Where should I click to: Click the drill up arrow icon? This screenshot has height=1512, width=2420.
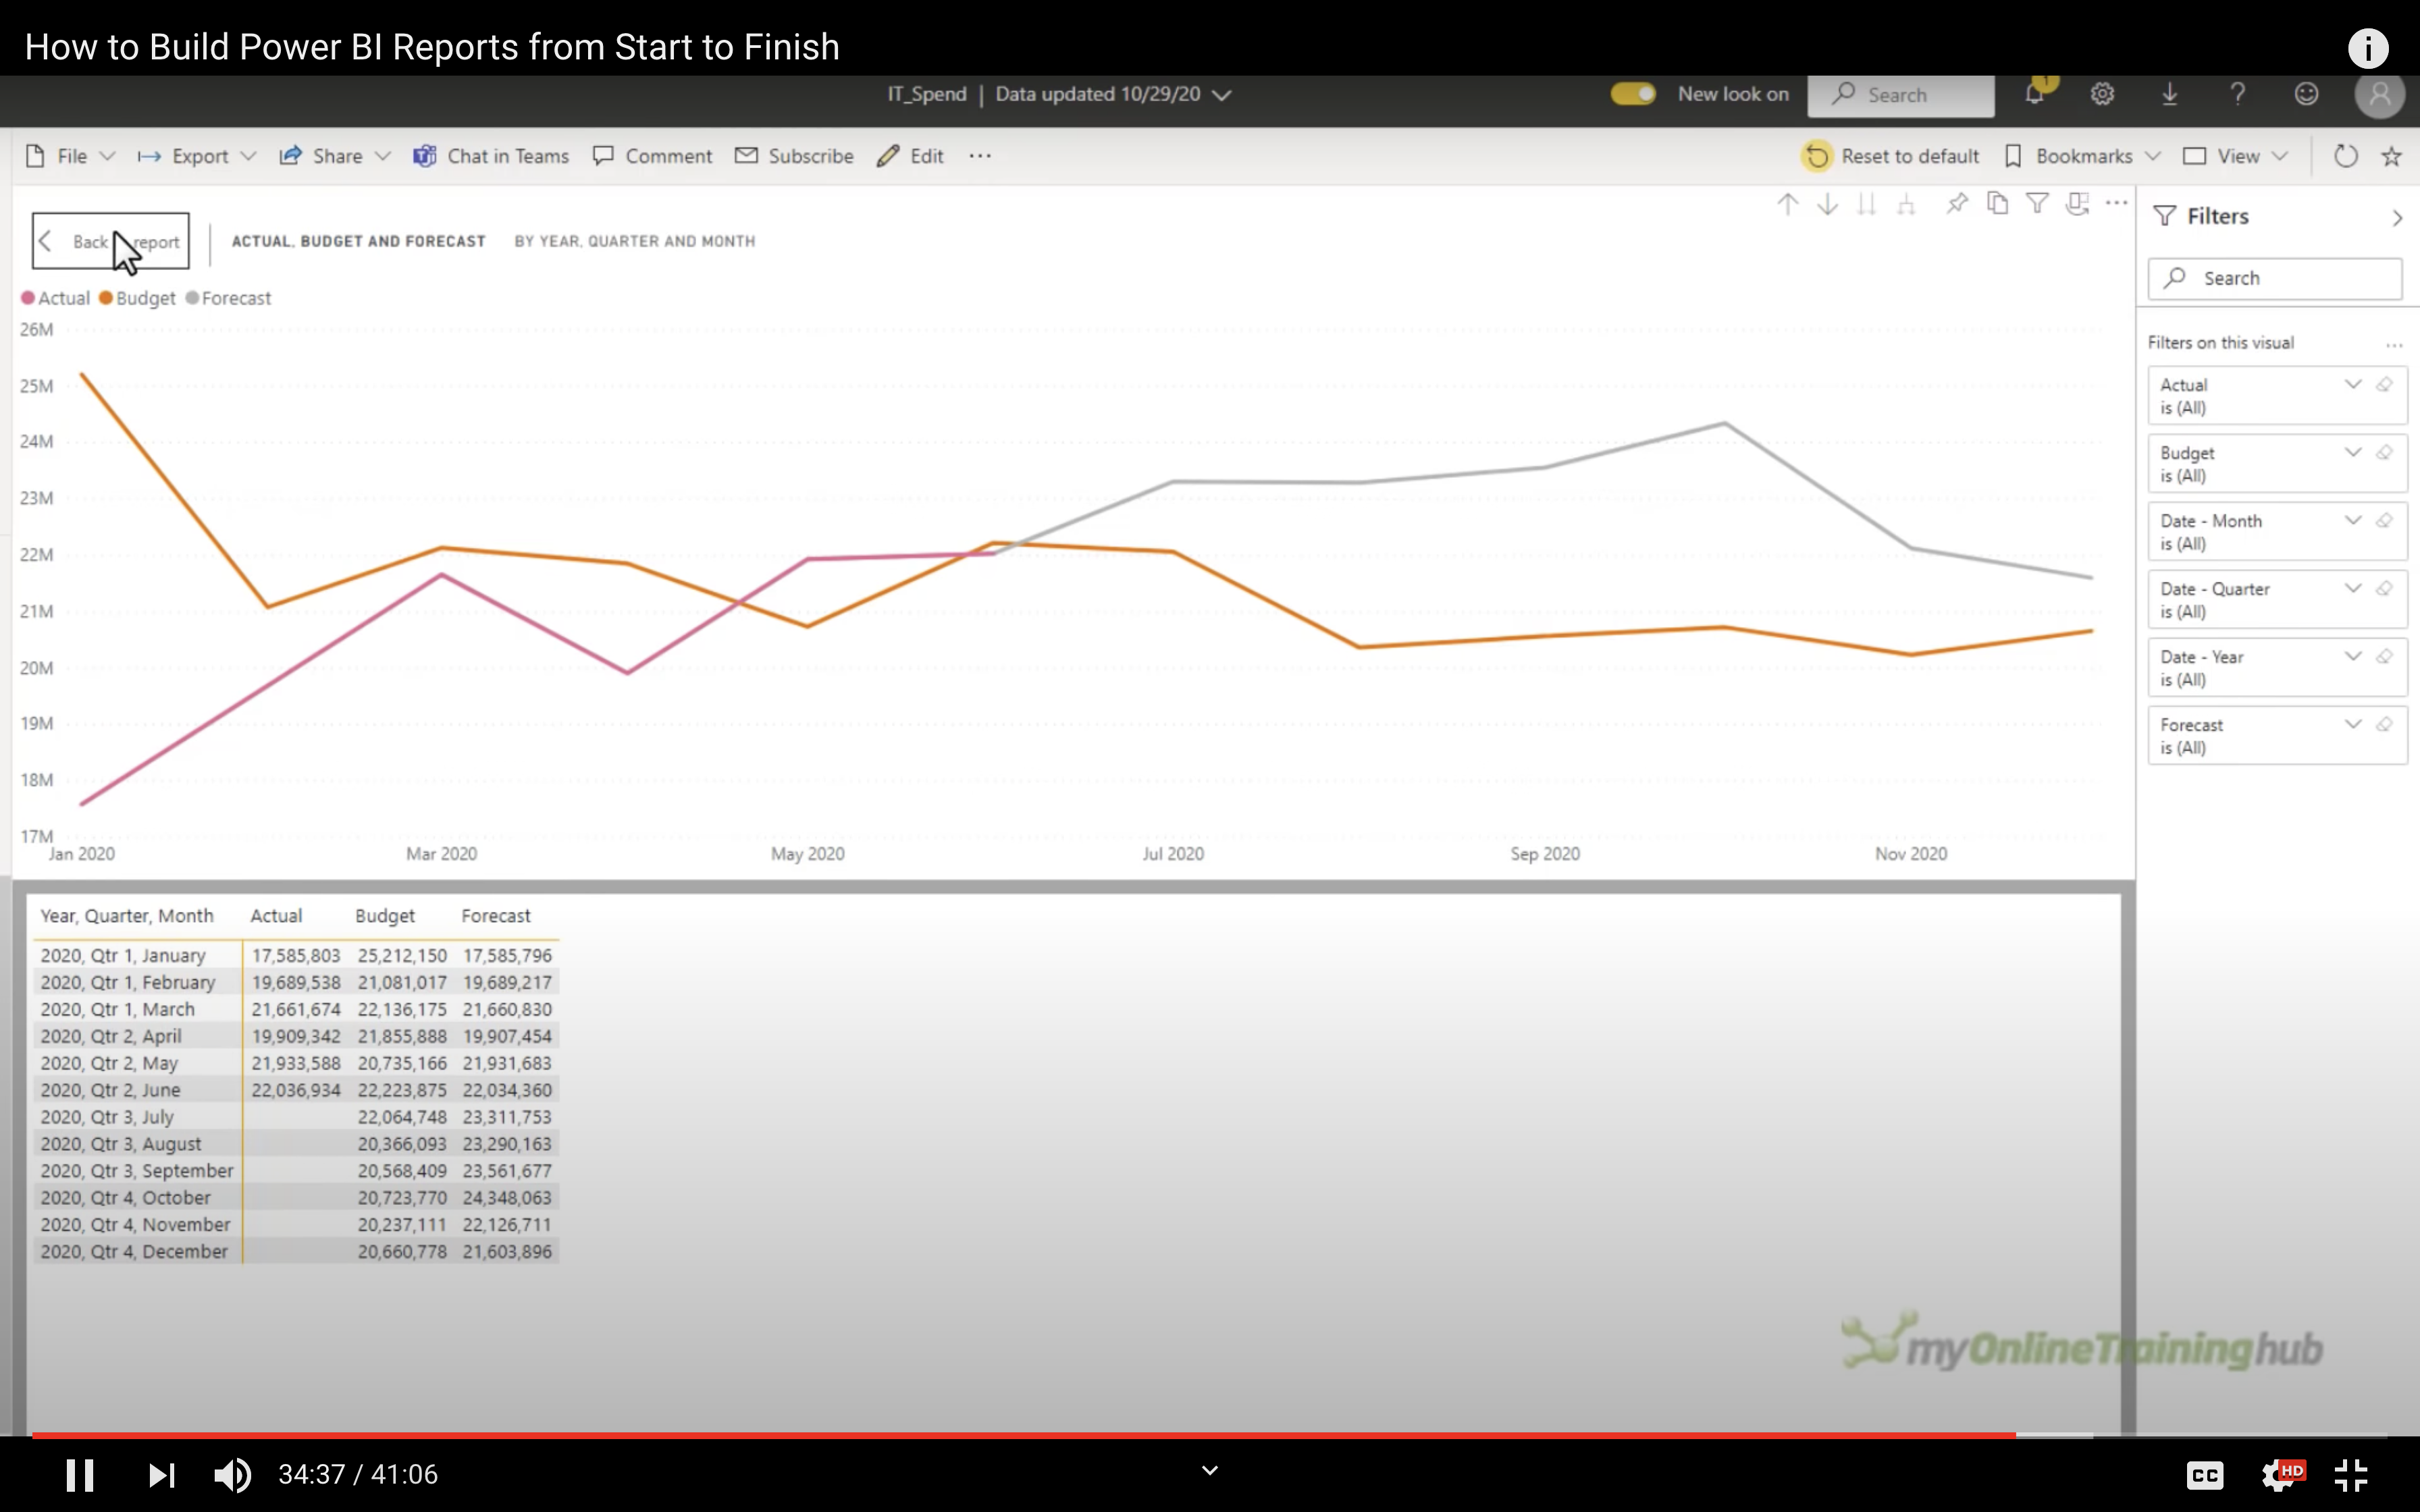1788,205
